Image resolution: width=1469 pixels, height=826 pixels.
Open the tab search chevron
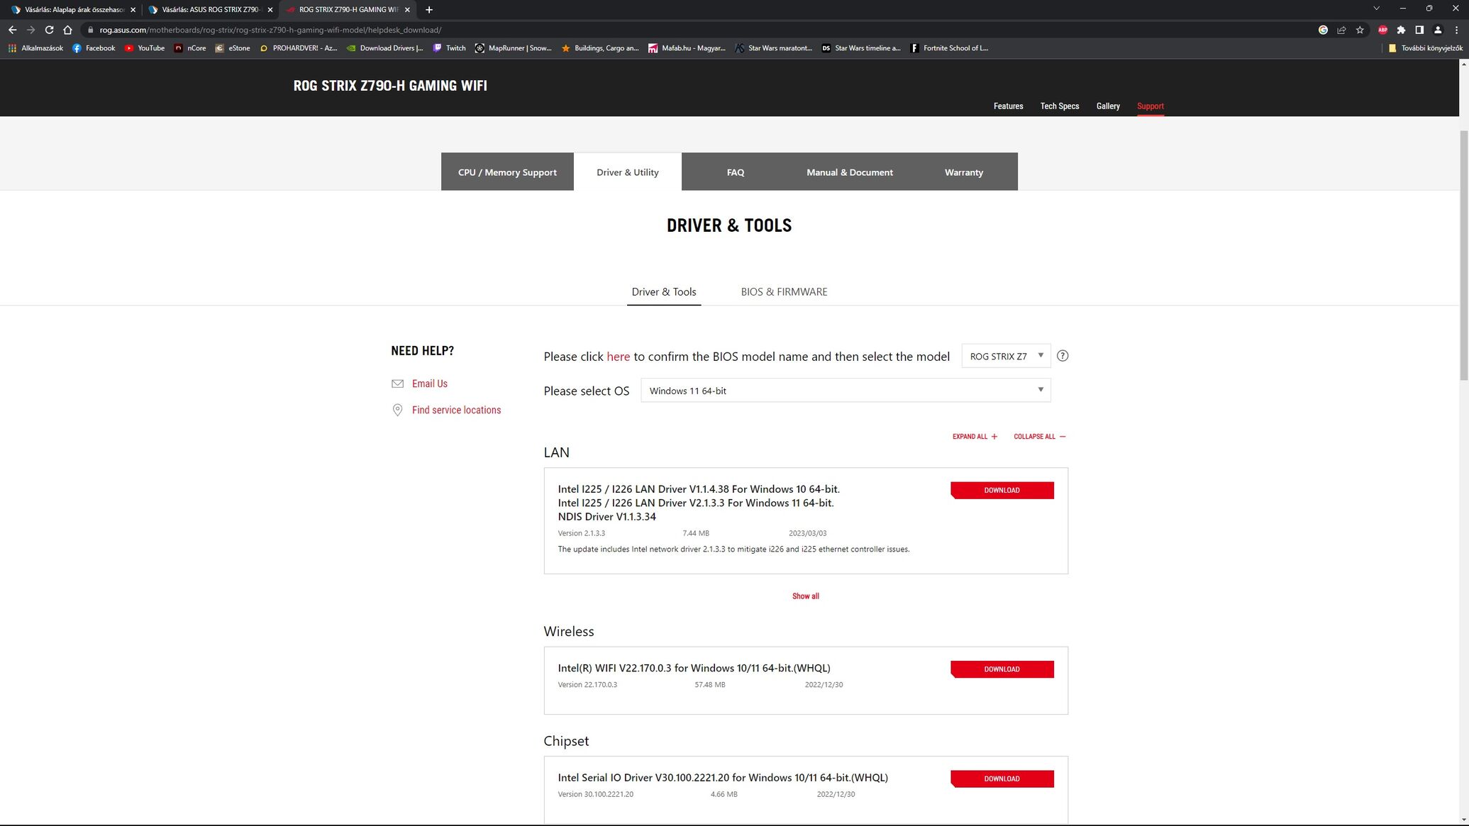(x=1376, y=9)
